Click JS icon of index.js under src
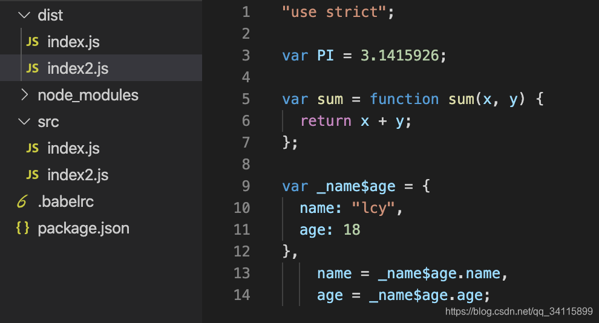Screen dimensions: 599x323 [x=33, y=148]
